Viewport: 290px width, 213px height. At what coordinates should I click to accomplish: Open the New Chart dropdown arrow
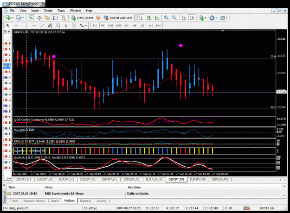(13, 18)
